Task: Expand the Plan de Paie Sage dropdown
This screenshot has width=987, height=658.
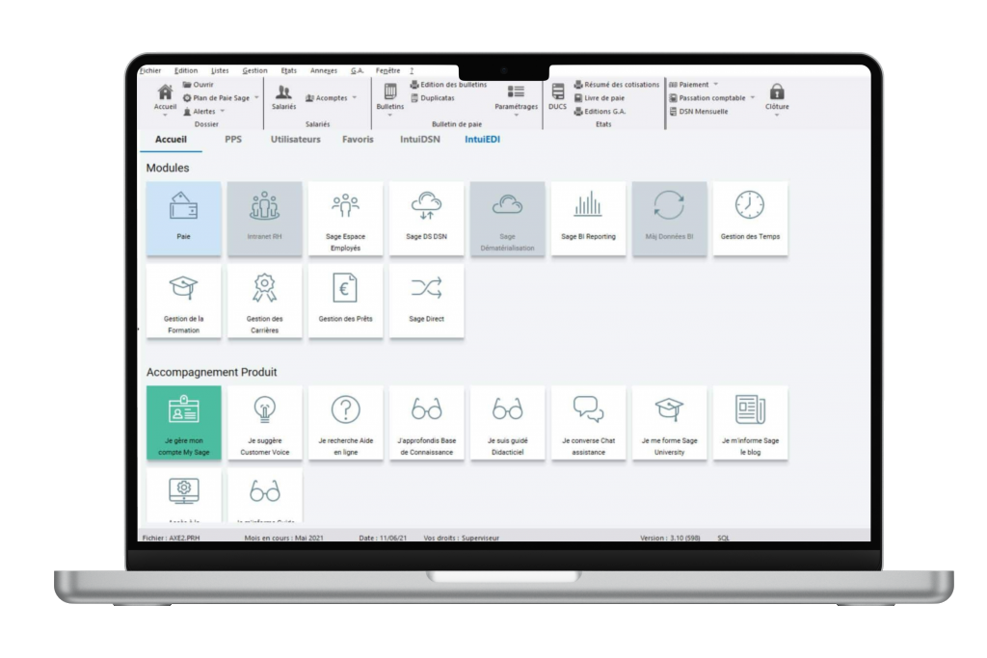Action: click(256, 98)
